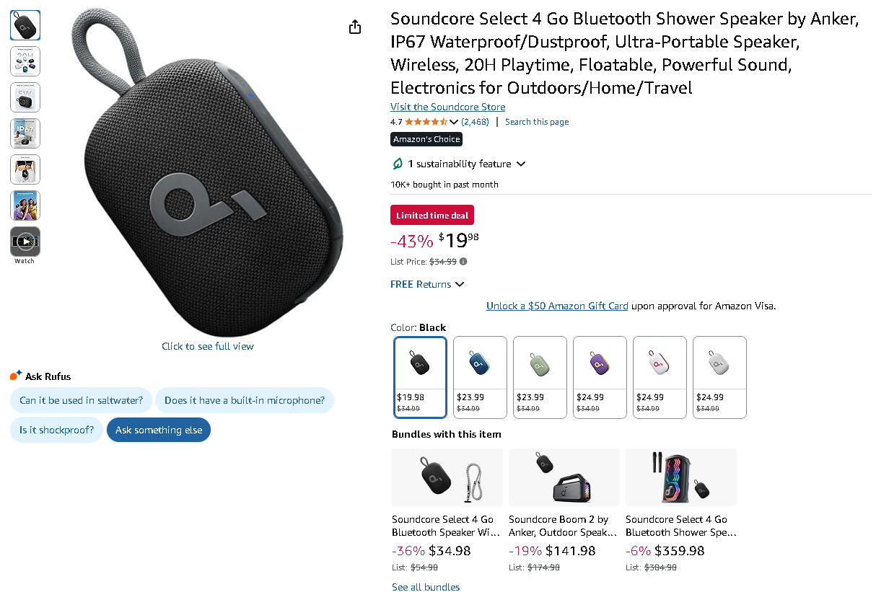The image size is (876, 592).
Task: Click the List Price info icon
Action: click(463, 262)
